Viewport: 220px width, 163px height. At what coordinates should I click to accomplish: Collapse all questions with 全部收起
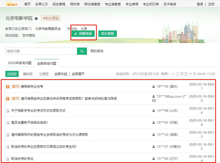(x=61, y=74)
